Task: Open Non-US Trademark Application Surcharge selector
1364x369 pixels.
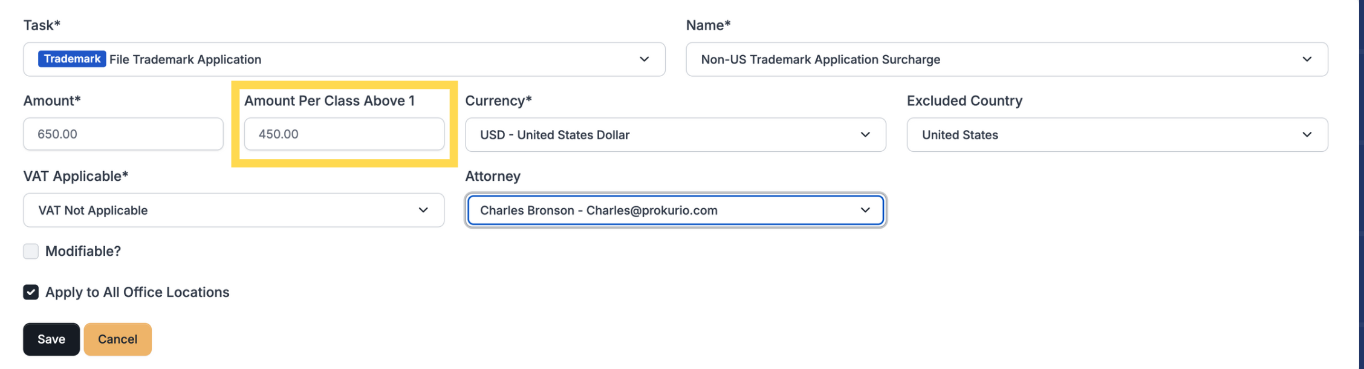Action: pyautogui.click(x=1007, y=59)
